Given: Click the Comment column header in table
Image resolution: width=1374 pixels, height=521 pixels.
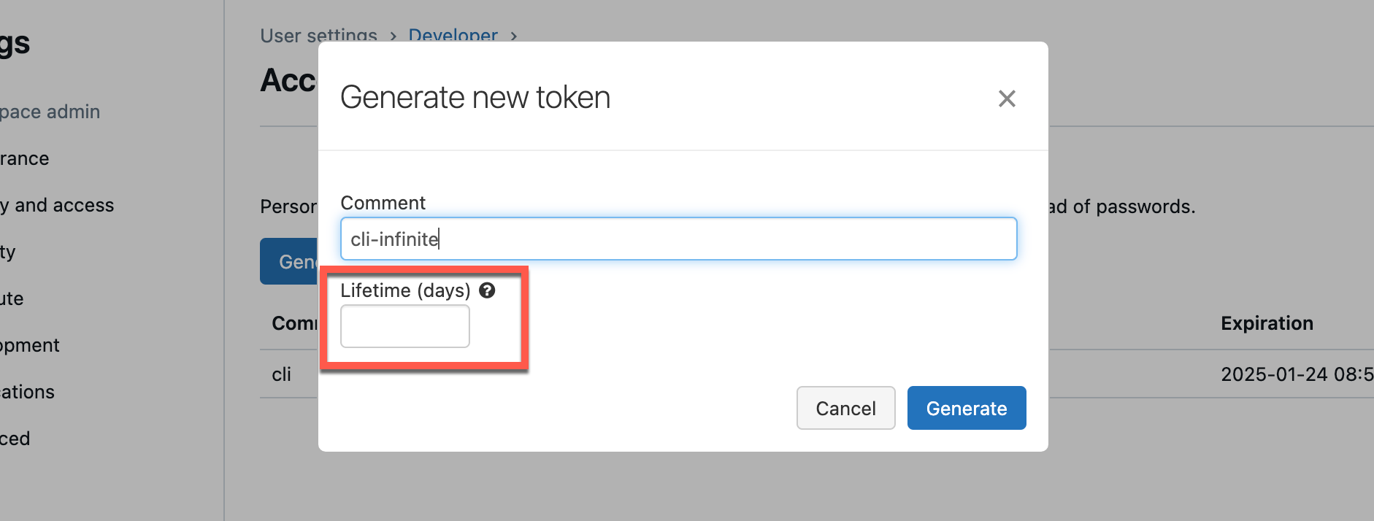Looking at the screenshot, I should point(294,323).
